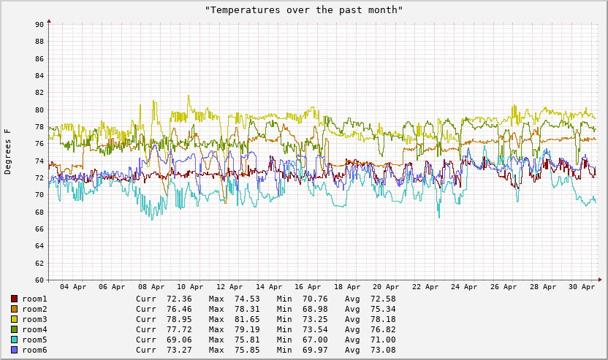
Task: Click room2 current value 76.46
Action: [179, 309]
